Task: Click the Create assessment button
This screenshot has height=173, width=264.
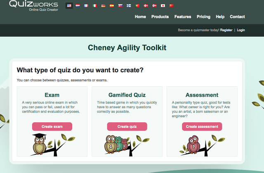Action: [202, 126]
